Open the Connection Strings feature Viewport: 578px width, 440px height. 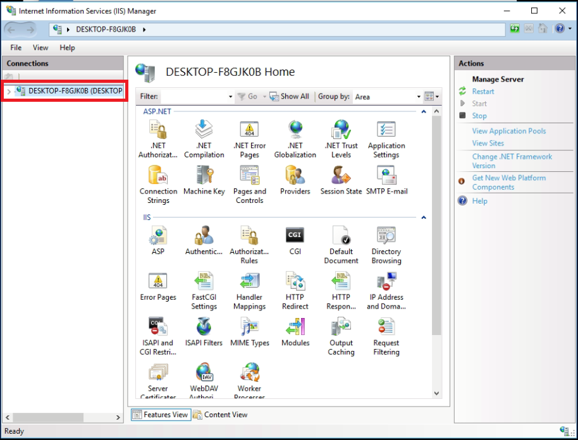click(x=158, y=185)
